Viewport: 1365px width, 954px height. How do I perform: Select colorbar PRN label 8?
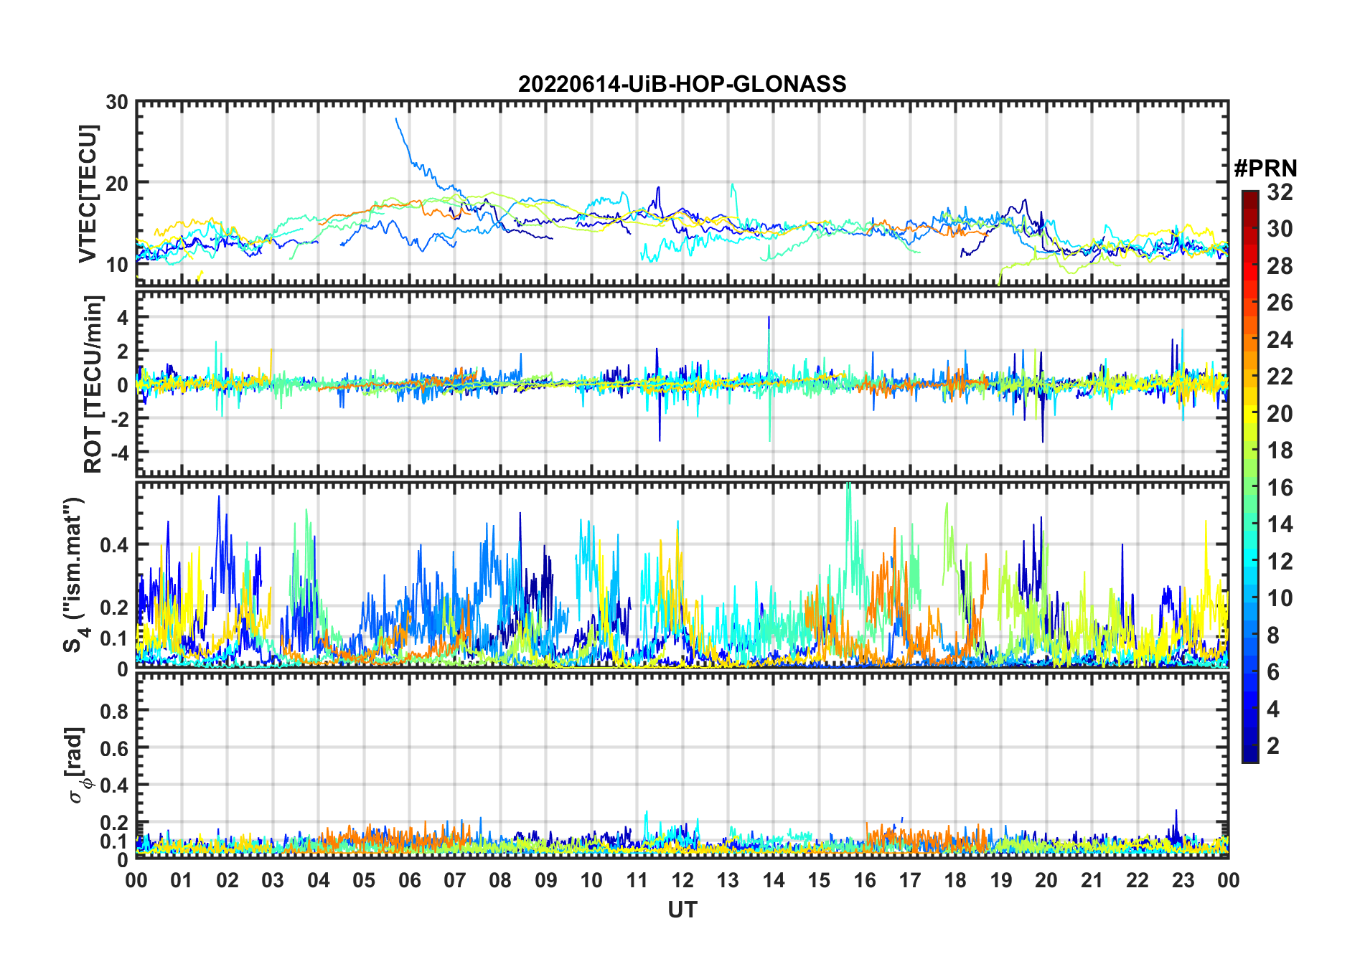(x=1274, y=636)
